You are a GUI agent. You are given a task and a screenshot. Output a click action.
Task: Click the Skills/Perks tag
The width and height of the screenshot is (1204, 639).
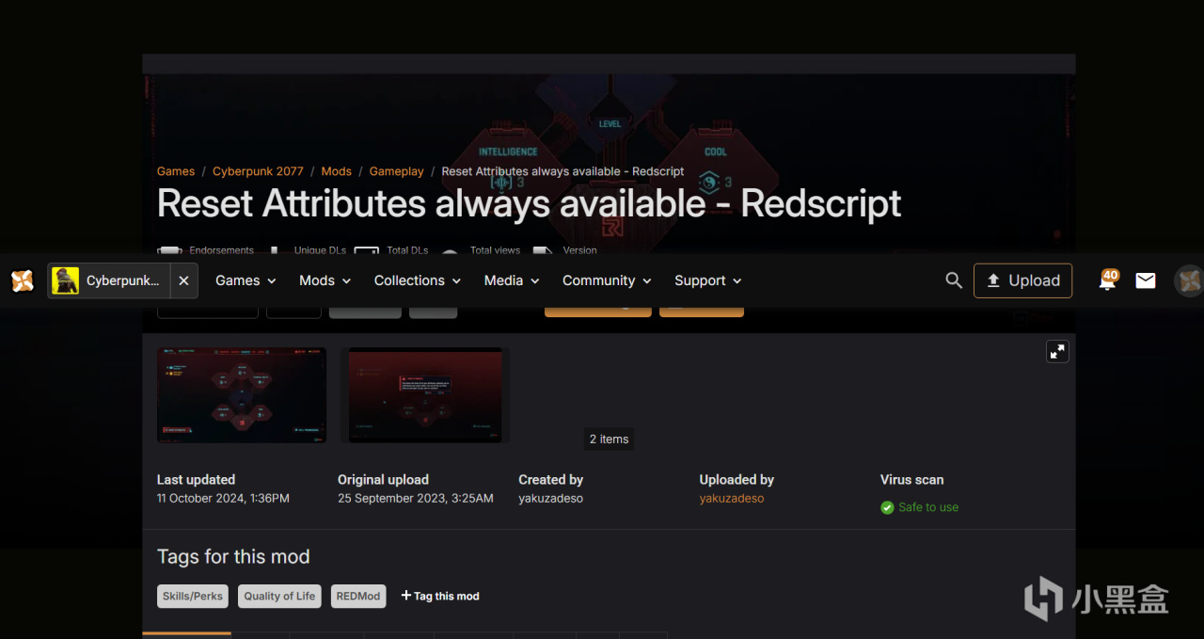pos(193,596)
